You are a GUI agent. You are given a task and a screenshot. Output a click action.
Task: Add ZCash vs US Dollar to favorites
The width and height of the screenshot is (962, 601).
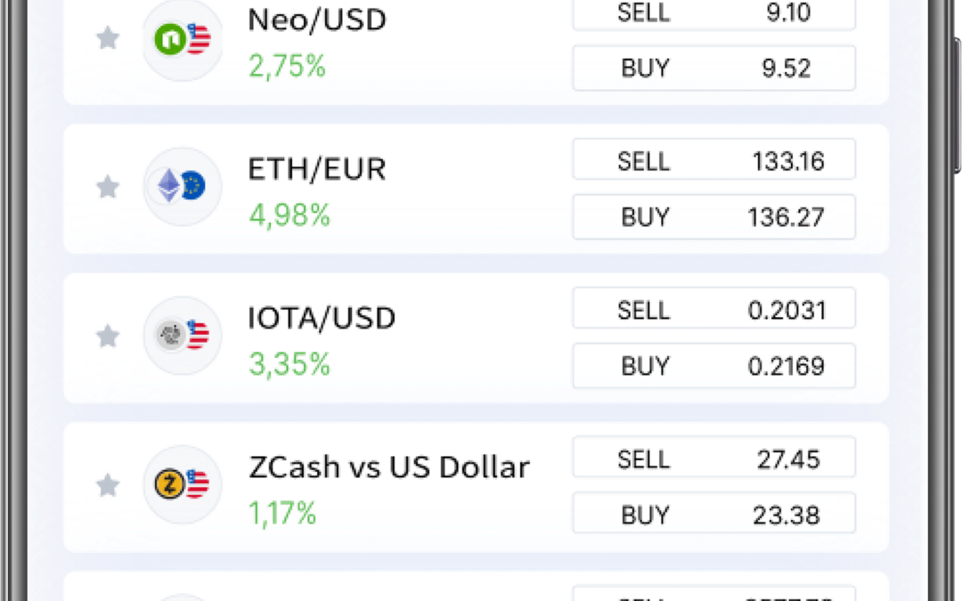click(x=108, y=484)
